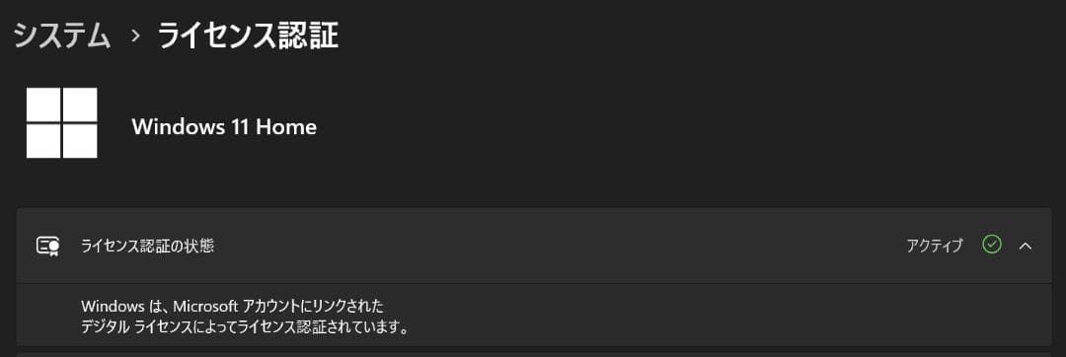
Task: Click the lower-right pane of the Windows logo
Action: coord(80,141)
